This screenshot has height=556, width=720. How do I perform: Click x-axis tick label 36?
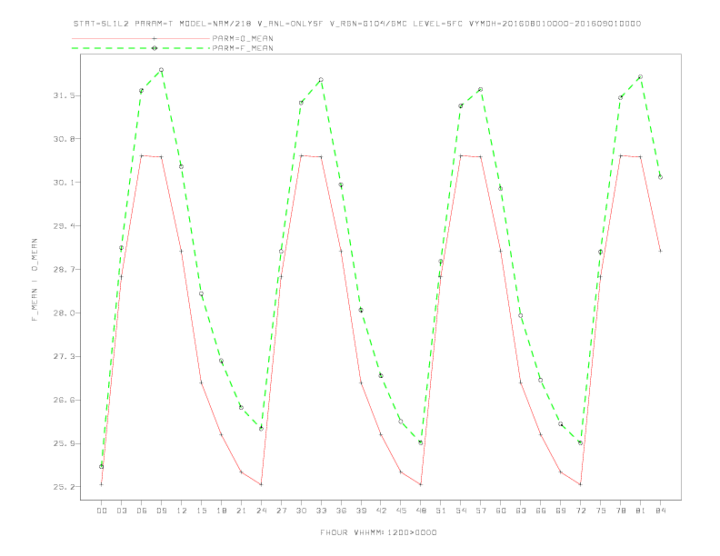coord(341,511)
